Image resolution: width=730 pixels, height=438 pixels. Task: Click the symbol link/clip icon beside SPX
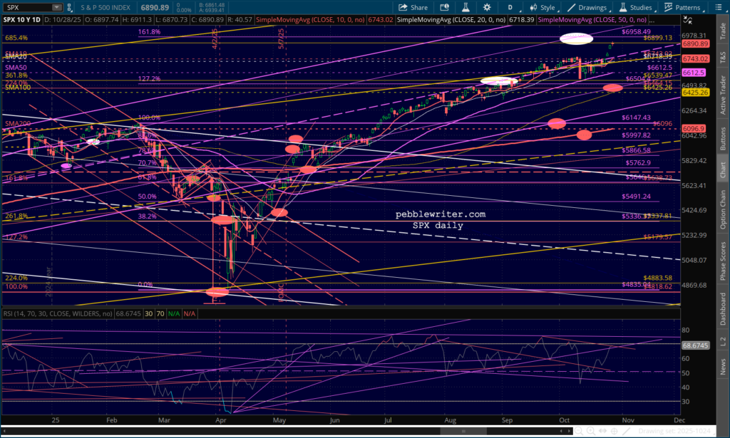tap(69, 7)
